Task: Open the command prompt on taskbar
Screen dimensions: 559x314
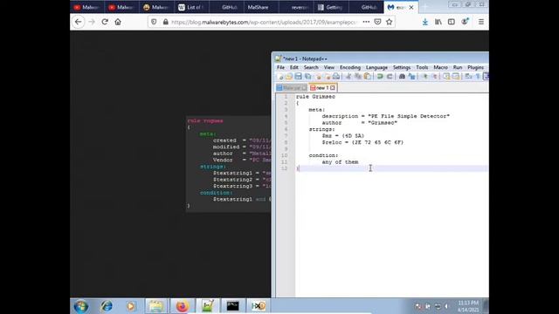Action: (x=233, y=306)
